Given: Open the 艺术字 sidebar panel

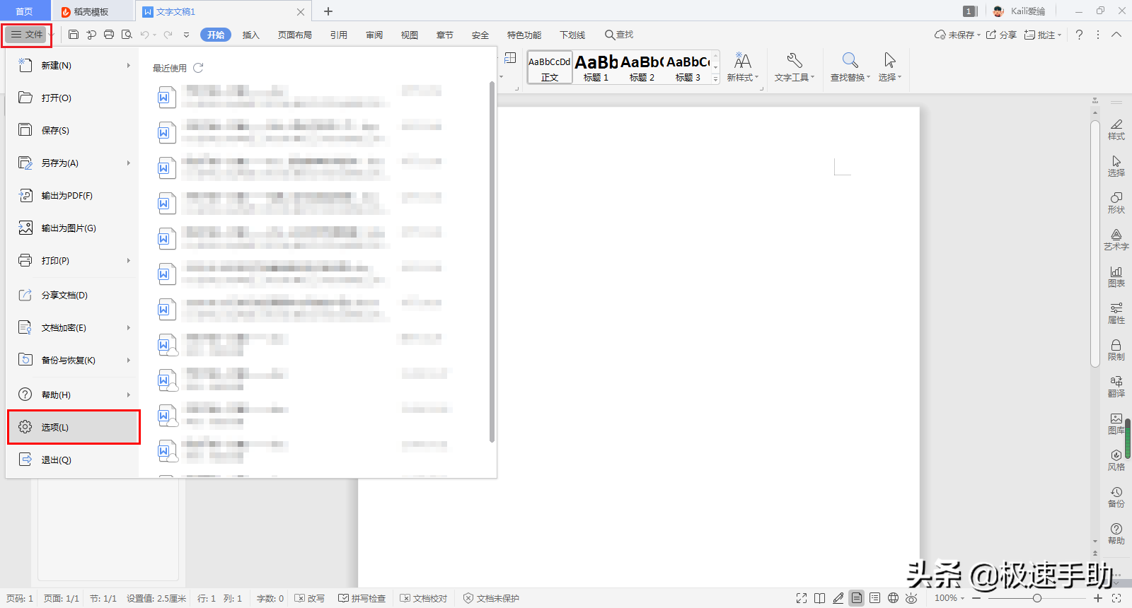Looking at the screenshot, I should 1116,240.
